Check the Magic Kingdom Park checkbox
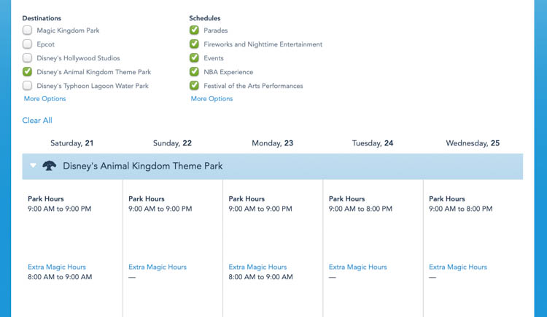The width and height of the screenshot is (547, 317). click(x=27, y=31)
